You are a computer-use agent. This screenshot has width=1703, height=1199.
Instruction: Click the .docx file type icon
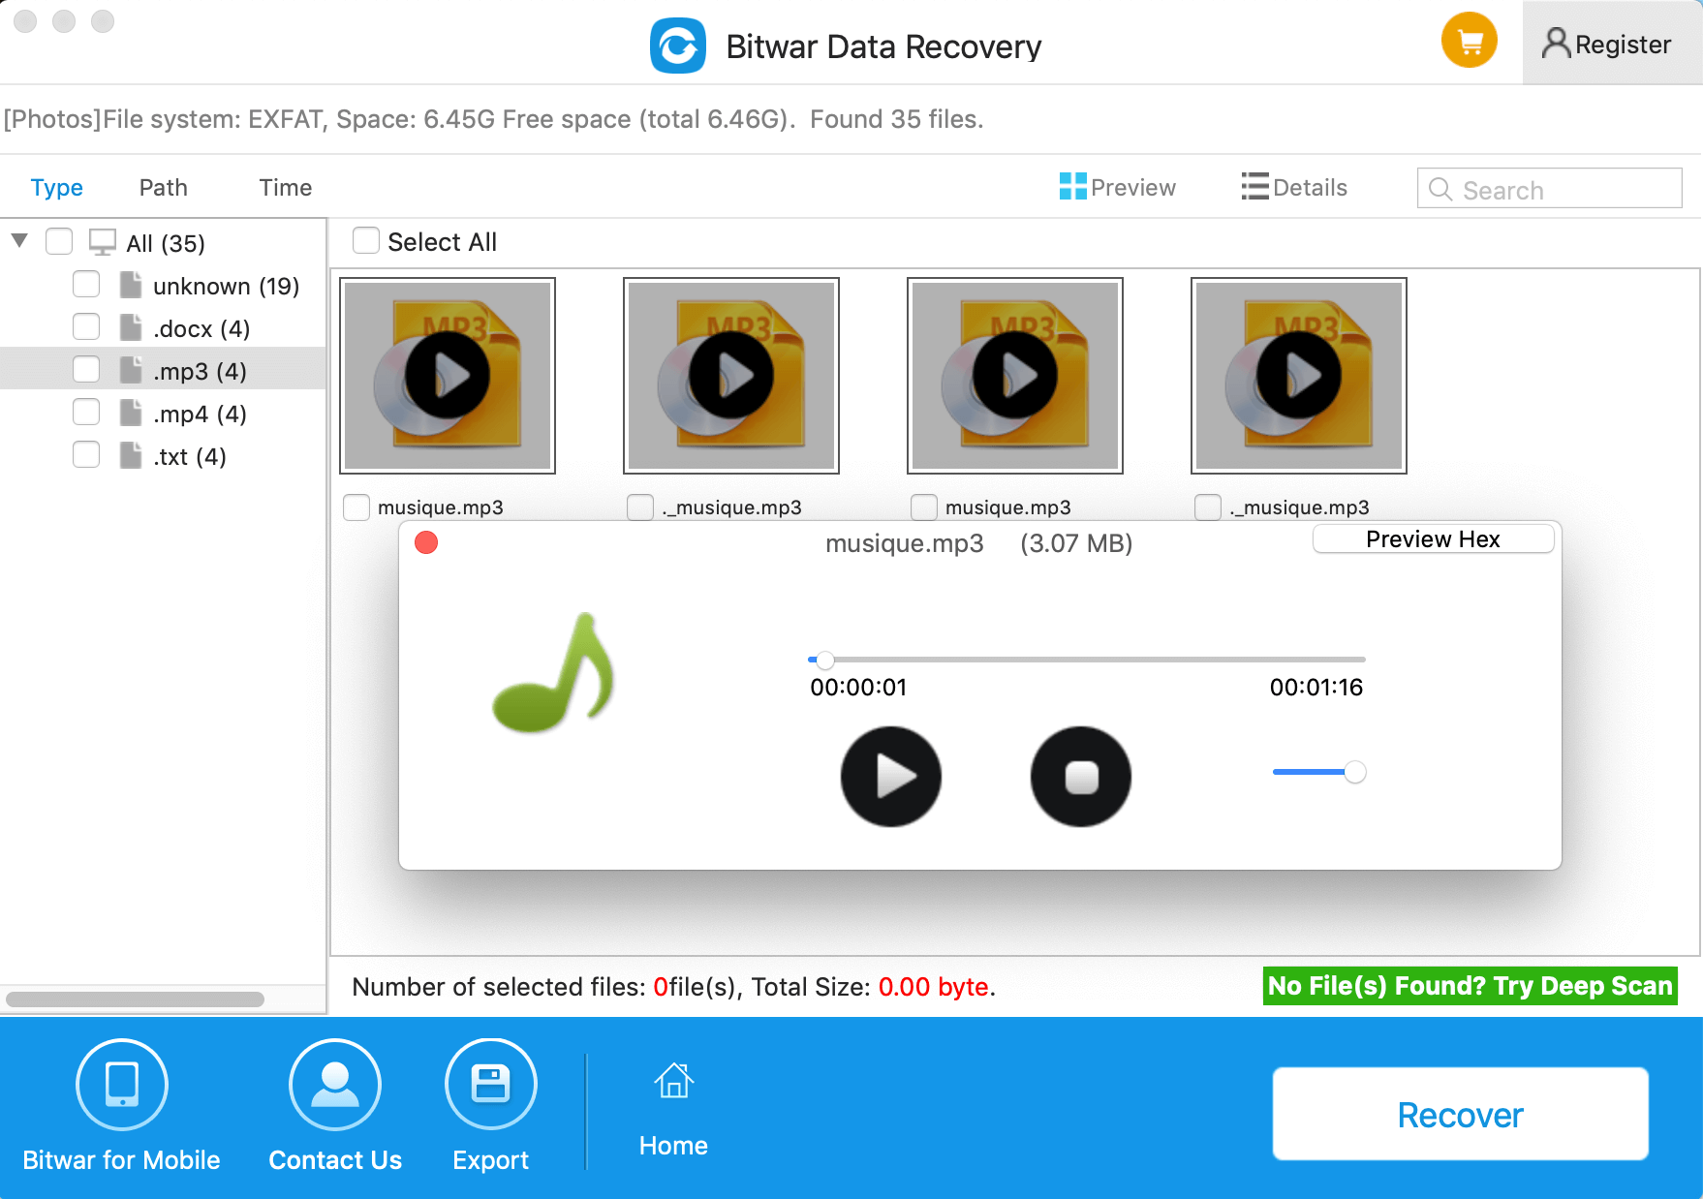click(x=131, y=327)
